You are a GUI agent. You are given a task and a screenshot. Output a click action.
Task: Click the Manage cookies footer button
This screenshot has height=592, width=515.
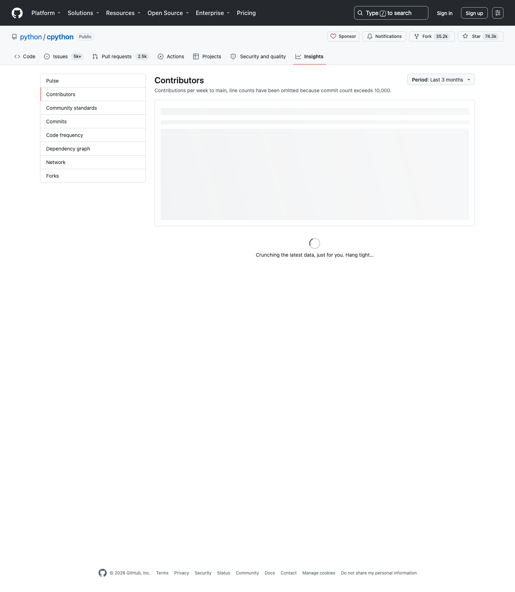(319, 573)
